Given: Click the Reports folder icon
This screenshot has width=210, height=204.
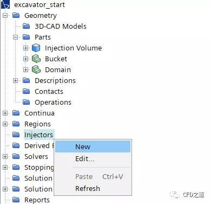Looking at the screenshot, I should pos(16,200).
